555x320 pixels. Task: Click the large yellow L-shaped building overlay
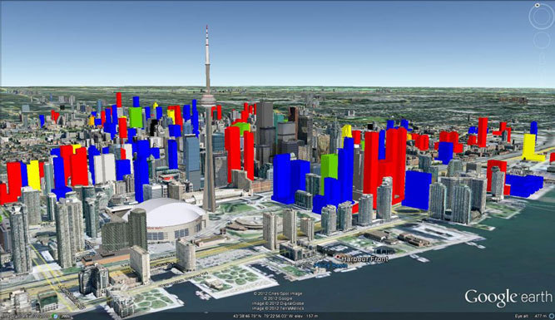tap(532, 149)
